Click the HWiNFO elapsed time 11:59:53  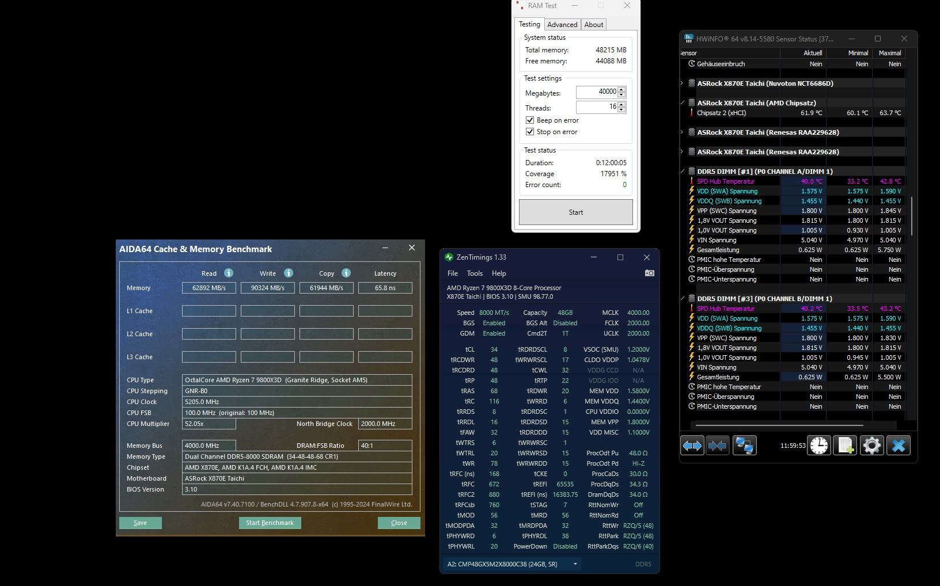coord(793,446)
